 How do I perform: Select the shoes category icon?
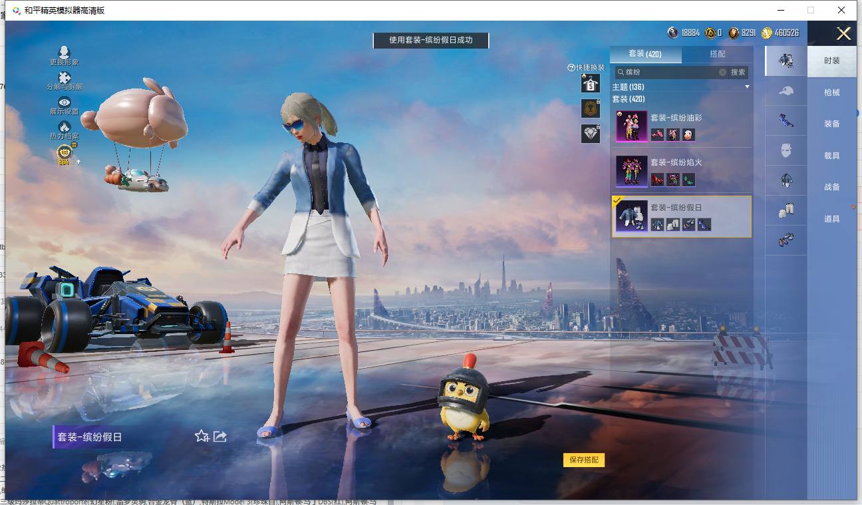[x=786, y=240]
